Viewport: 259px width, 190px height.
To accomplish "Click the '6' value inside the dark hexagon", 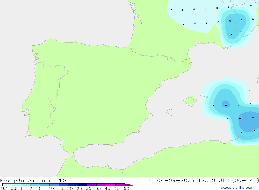I will click(226, 105).
